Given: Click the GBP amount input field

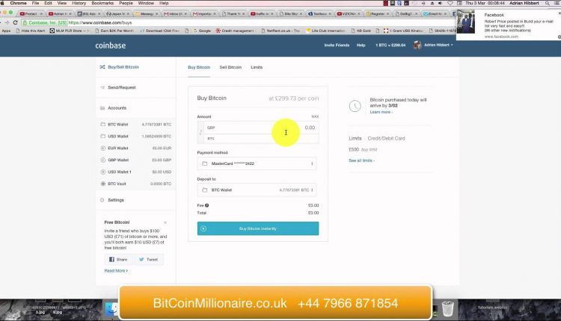Looking at the screenshot, I should tap(261, 128).
